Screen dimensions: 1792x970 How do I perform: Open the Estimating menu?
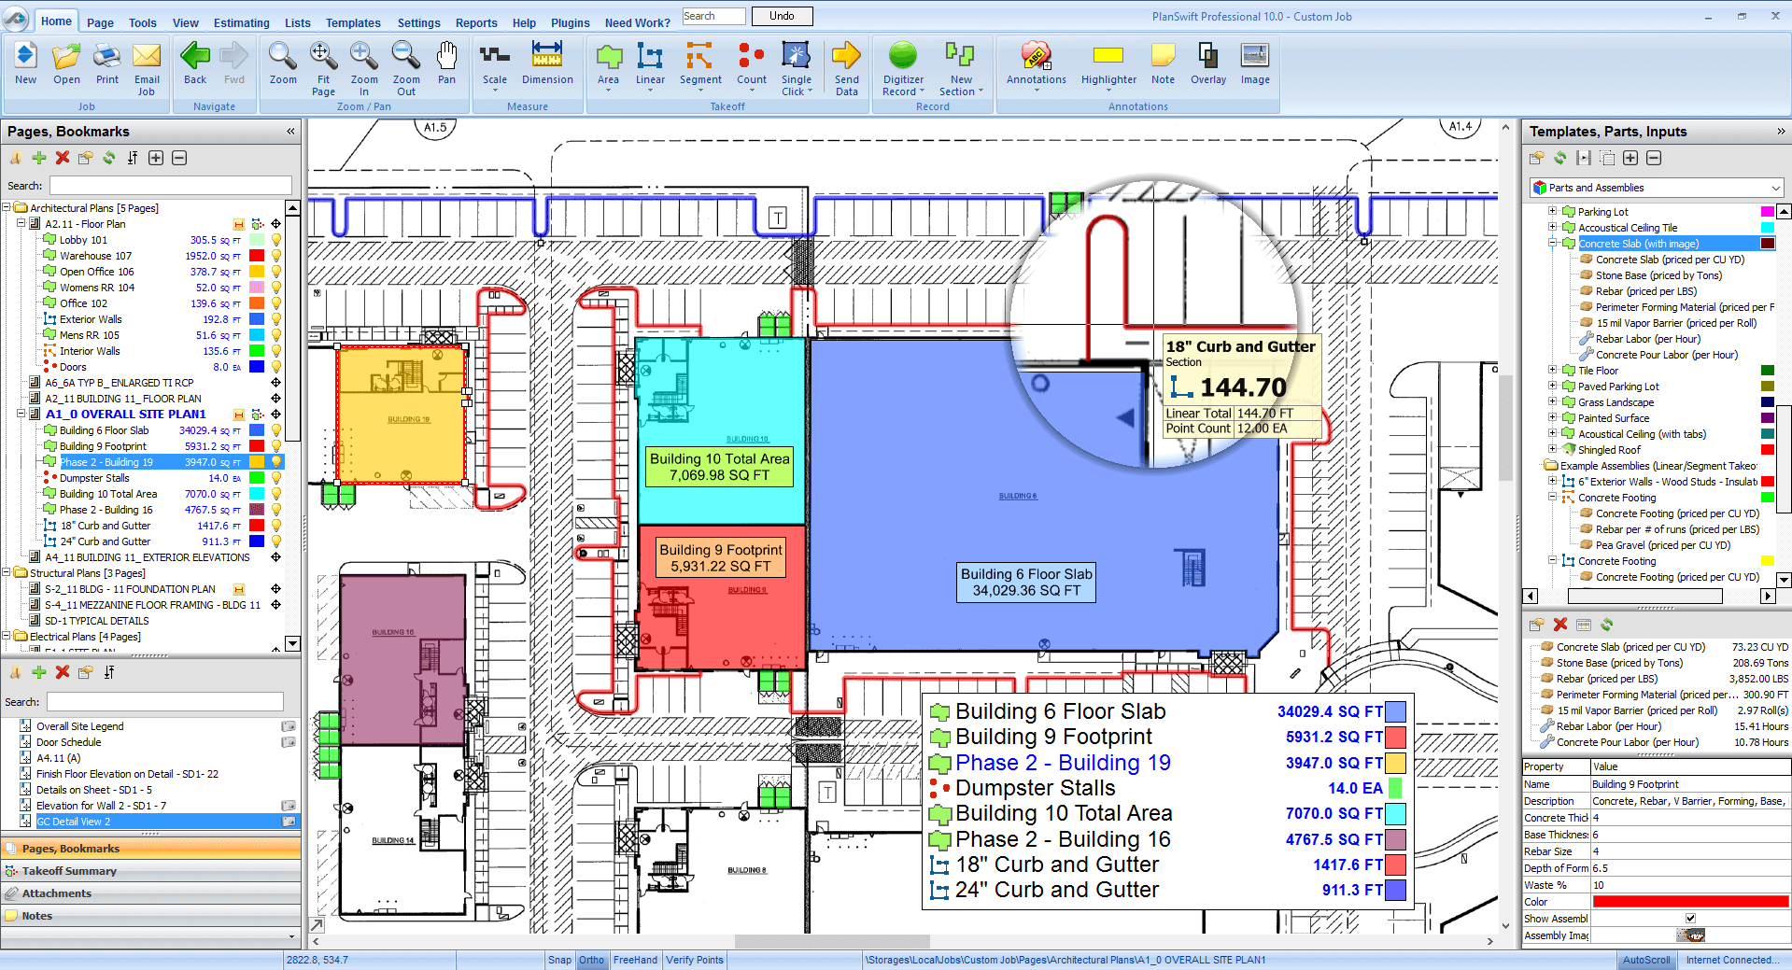click(241, 22)
